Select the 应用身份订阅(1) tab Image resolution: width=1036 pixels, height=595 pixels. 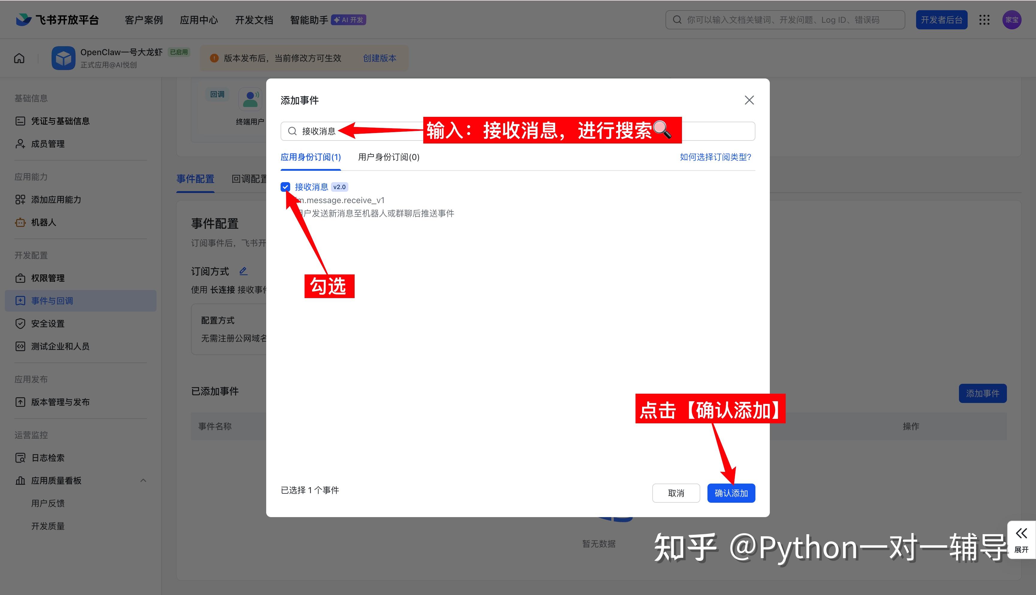[310, 157]
